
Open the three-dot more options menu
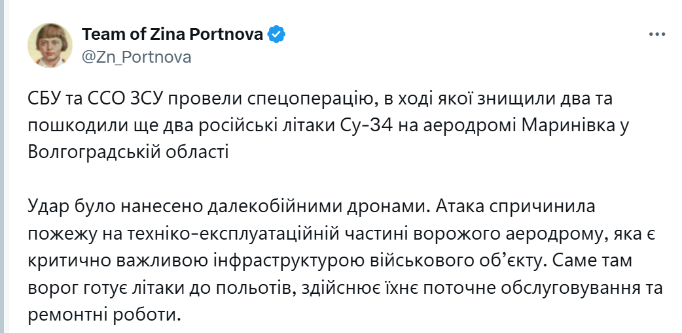tap(656, 35)
